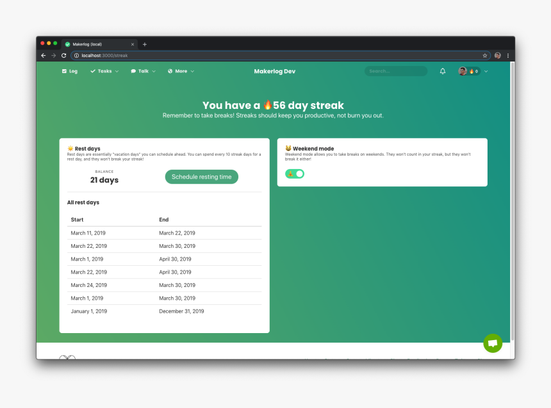Close the Makerlog (local) tab
551x408 pixels.
tap(133, 44)
